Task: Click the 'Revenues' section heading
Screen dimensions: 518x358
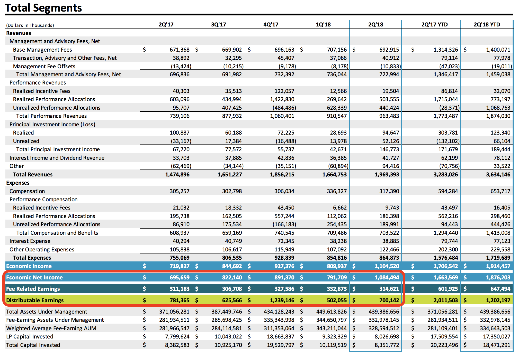Action: [x=19, y=33]
